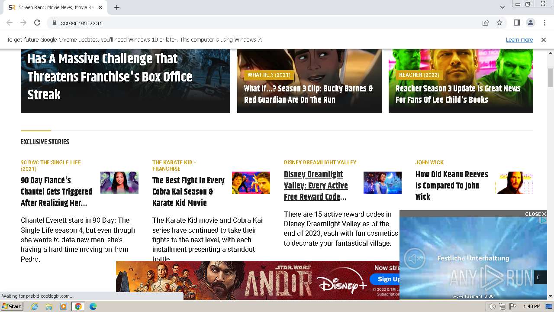Open the Disney Dreamlight Valley reward codes article
The height and width of the screenshot is (312, 554).
(316, 185)
